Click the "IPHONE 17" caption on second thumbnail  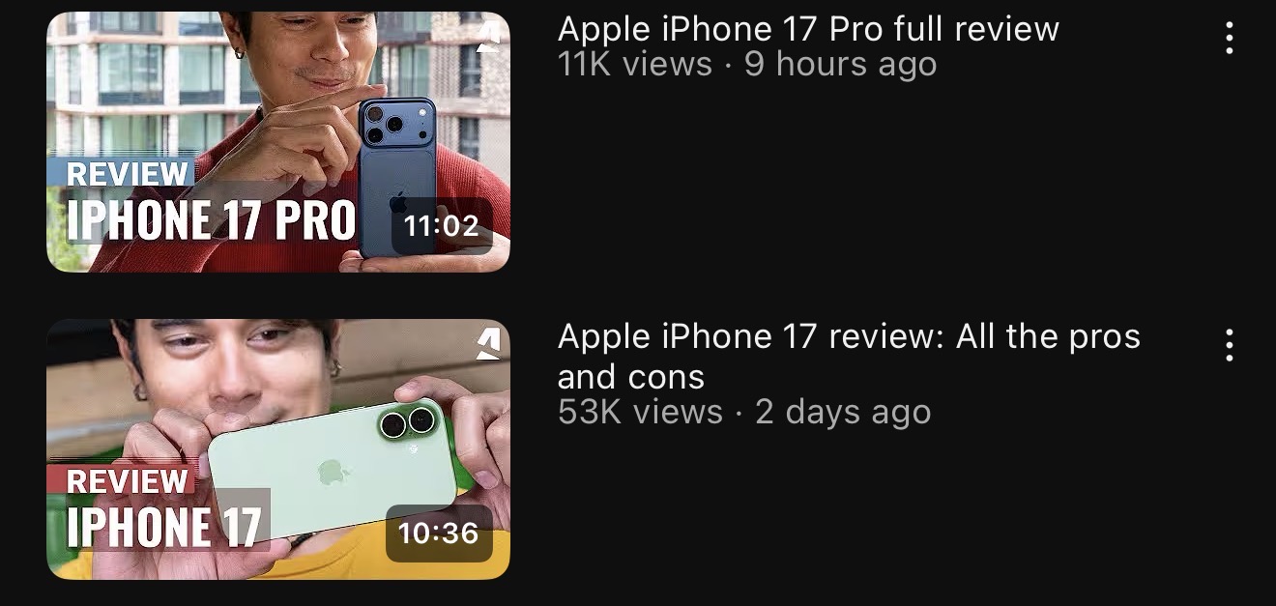point(164,528)
